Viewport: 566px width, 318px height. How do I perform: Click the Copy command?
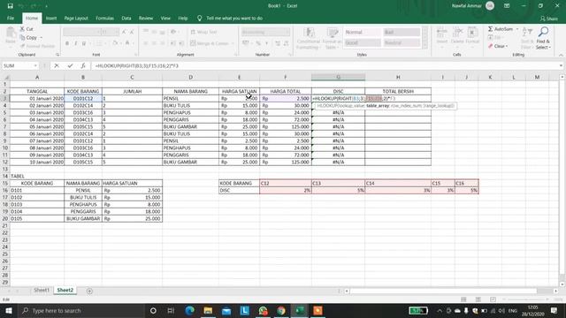click(29, 37)
